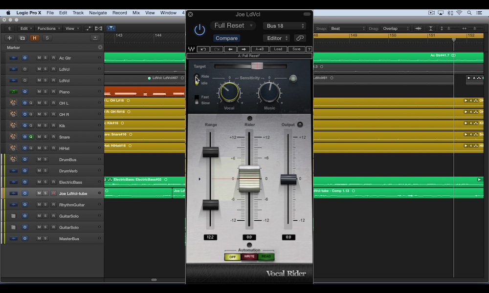Toggle the blue Catch Playhead icon
This screenshot has height=293, width=489.
(x=111, y=28)
